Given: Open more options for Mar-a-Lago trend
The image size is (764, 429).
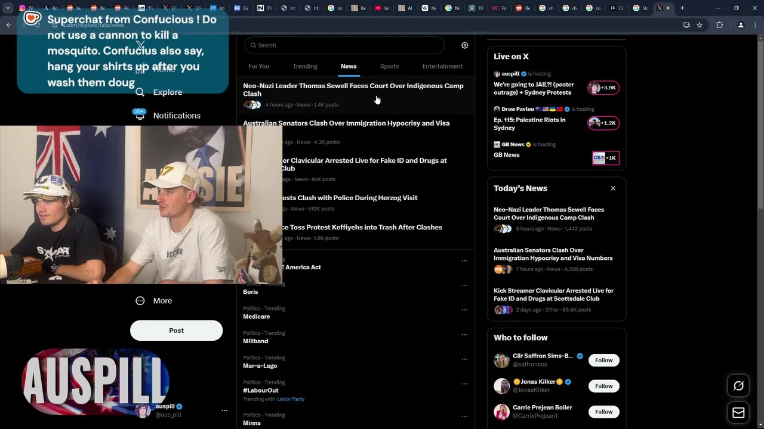Looking at the screenshot, I should point(464,359).
